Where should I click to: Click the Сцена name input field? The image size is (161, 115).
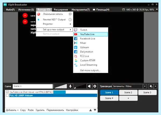point(33,86)
